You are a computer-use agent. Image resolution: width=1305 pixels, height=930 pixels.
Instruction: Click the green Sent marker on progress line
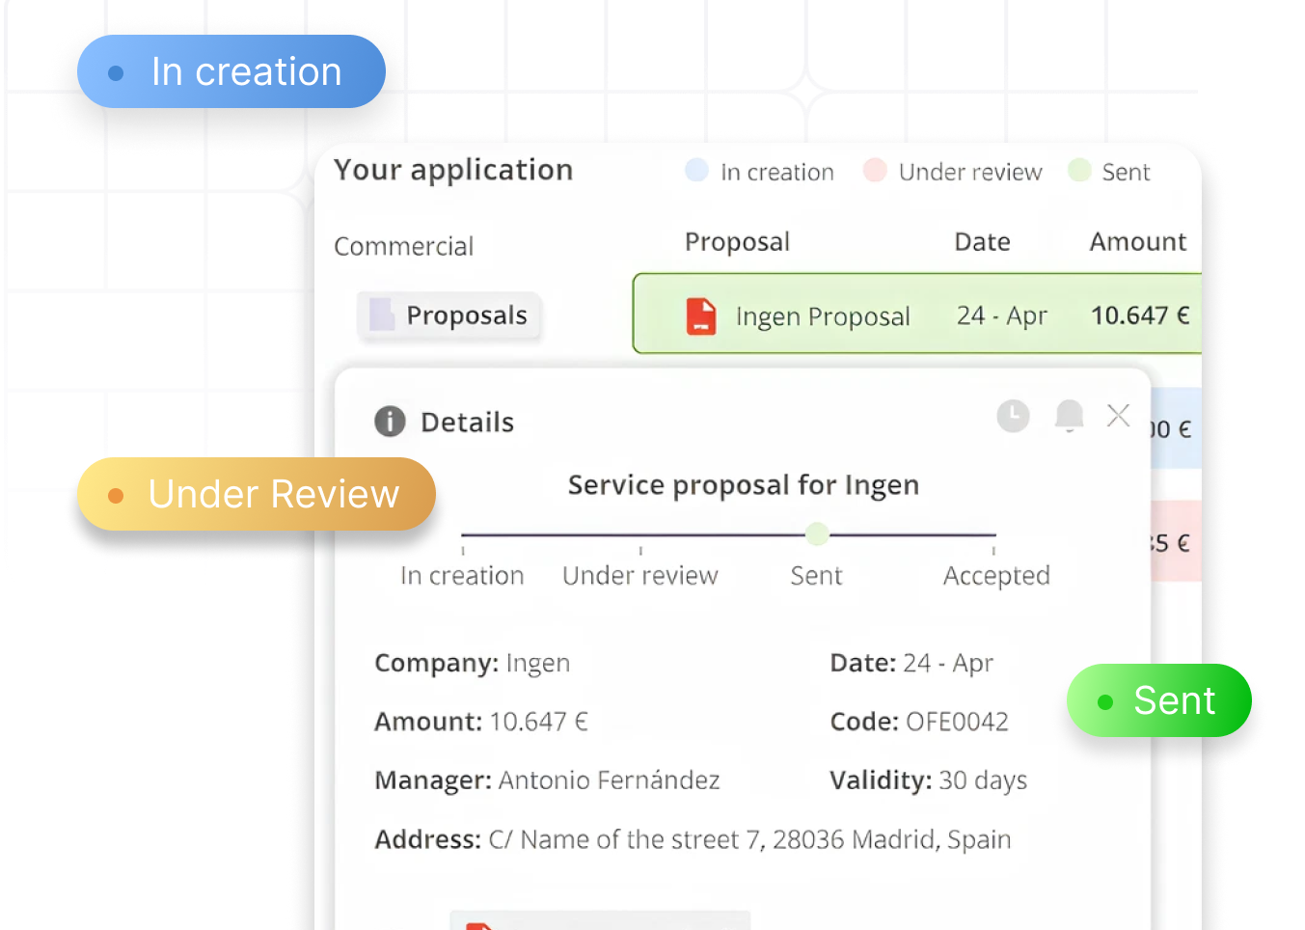pos(817,533)
